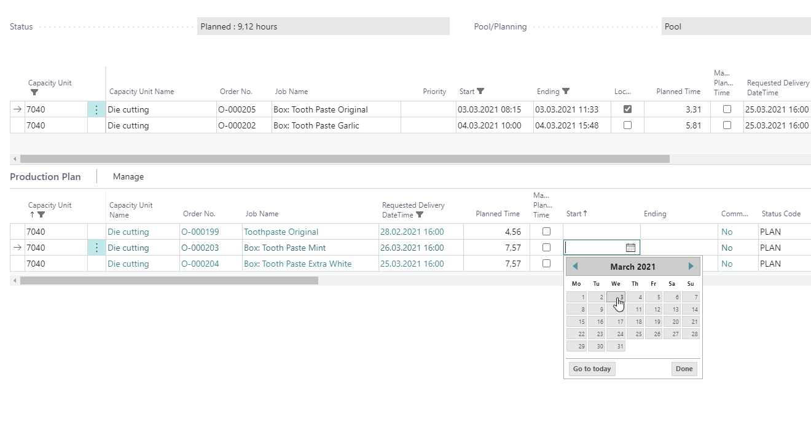Click delivery date 26.03.2021 16:00 link

pos(412,248)
